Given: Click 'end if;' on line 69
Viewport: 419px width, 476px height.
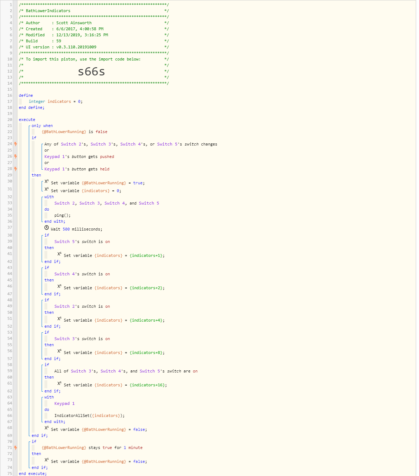Looking at the screenshot, I should pos(39,435).
